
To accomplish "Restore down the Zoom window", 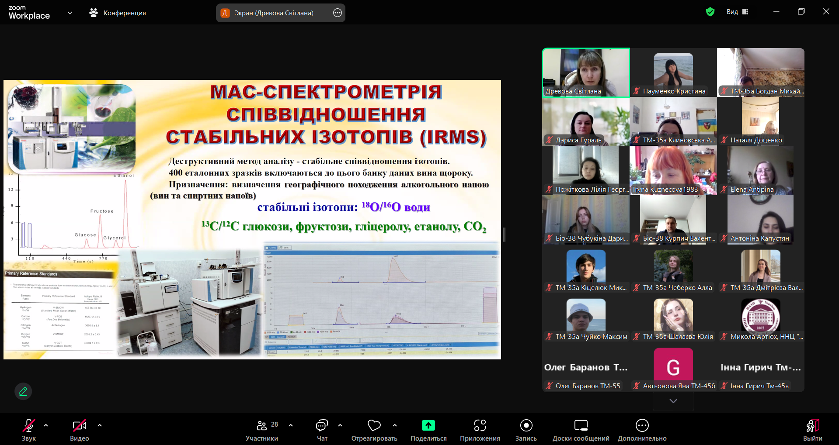I will click(x=801, y=12).
